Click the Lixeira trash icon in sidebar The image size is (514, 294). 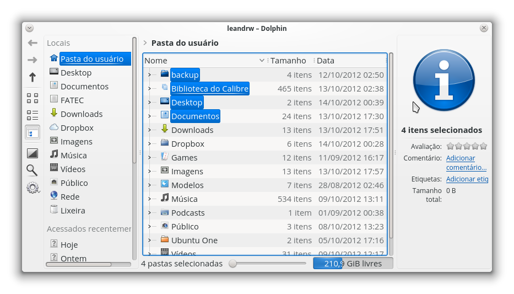(54, 210)
